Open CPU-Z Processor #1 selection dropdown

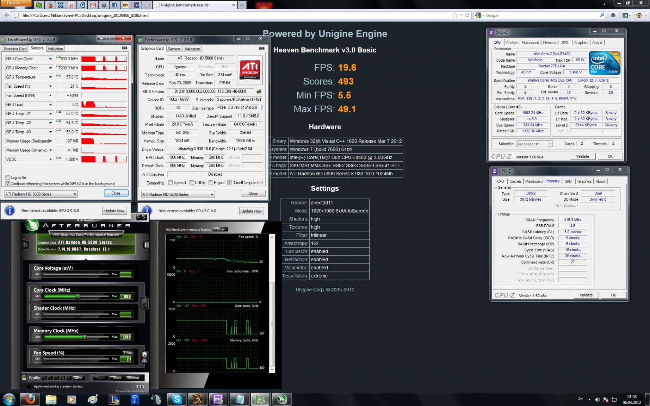pos(534,144)
